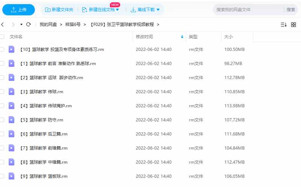
Task: Click the blue 上传 button
Action: 18,10
